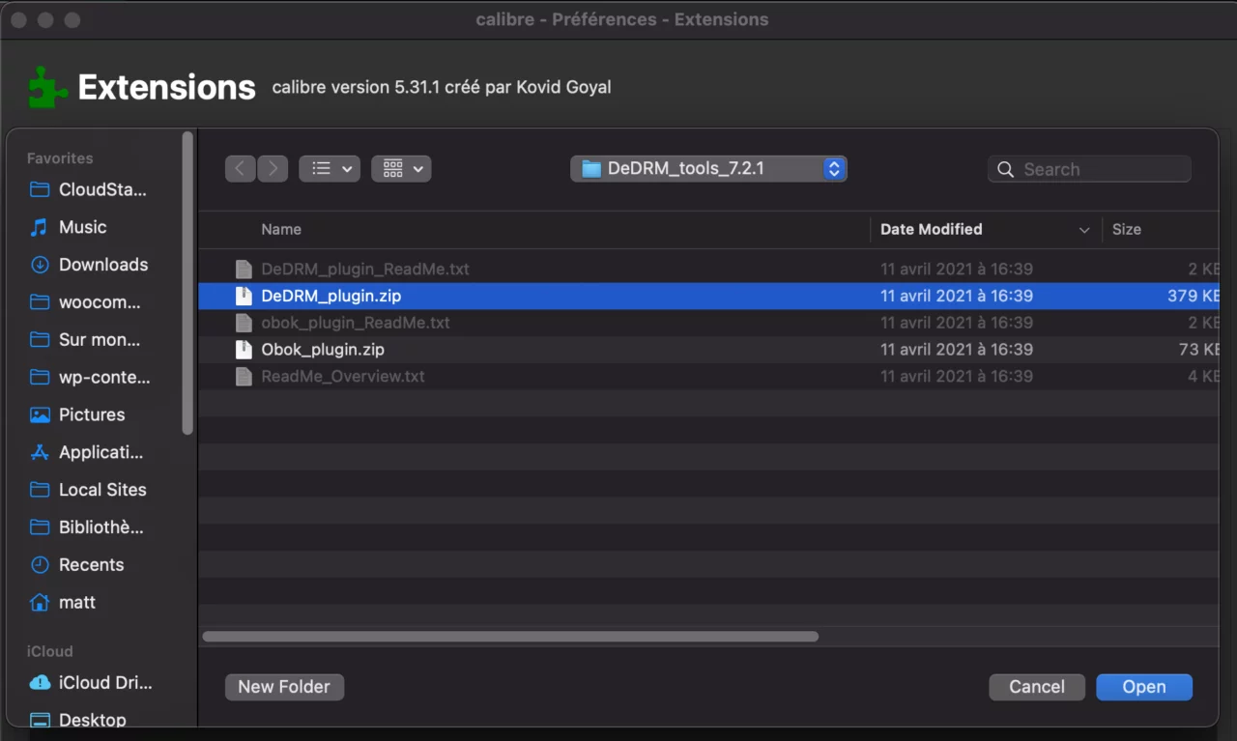Go back with the left chevron button

coord(241,168)
